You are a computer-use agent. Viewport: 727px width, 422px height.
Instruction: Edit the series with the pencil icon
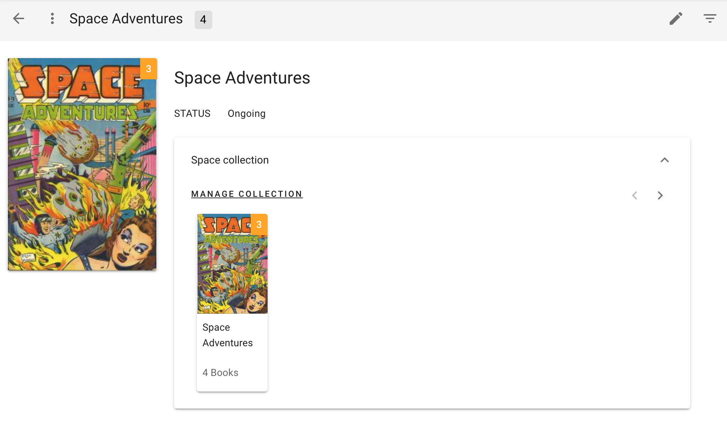[x=676, y=18]
